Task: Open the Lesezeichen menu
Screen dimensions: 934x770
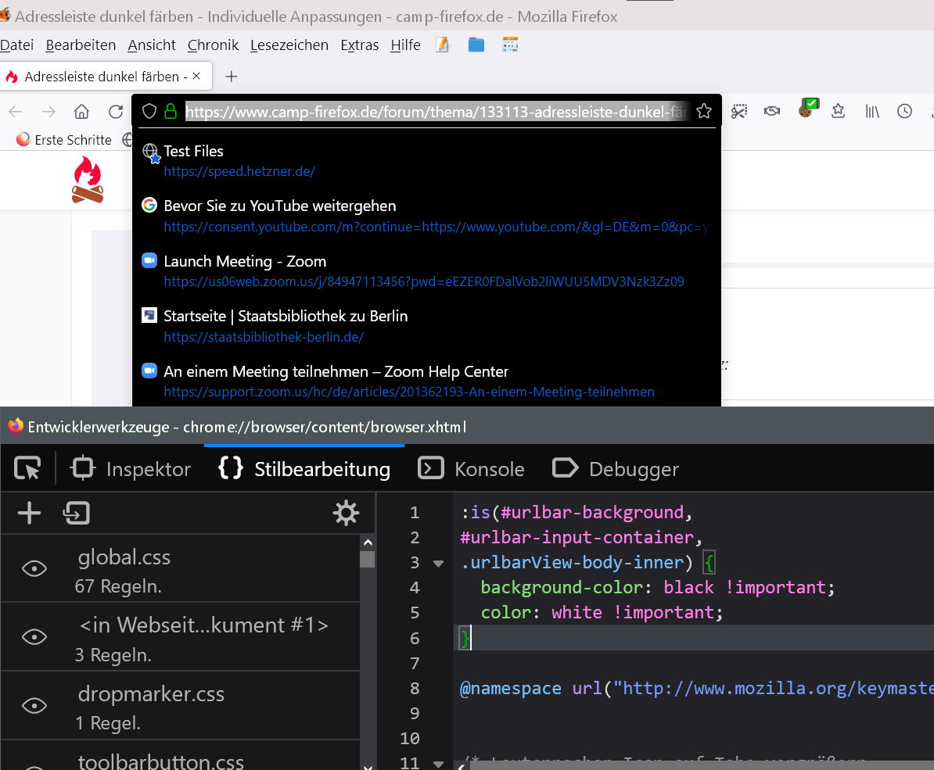Action: (289, 45)
